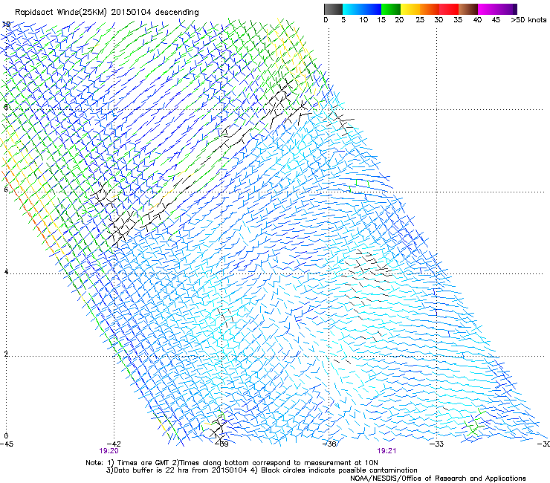The height and width of the screenshot is (483, 550).
Task: Click the gray 0-5 knots color swatch
Action: [333, 9]
